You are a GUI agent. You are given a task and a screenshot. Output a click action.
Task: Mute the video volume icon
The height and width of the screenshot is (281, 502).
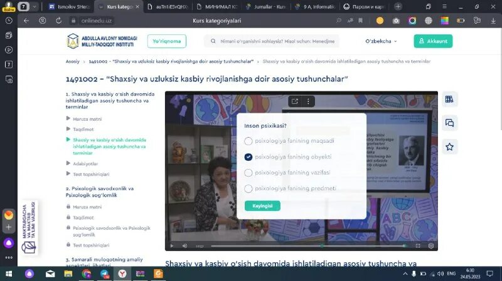coord(184,245)
